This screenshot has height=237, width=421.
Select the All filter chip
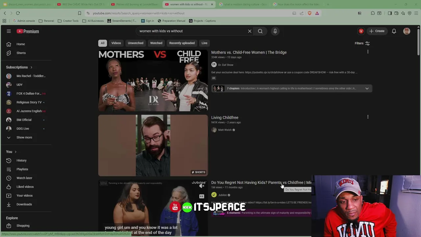(103, 43)
